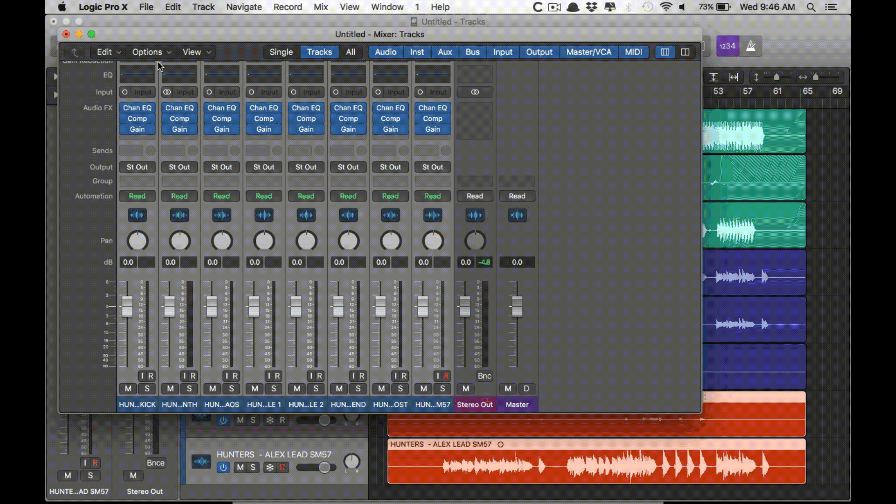896x504 pixels.
Task: Open Read automation menu on Master channel
Action: 517,196
